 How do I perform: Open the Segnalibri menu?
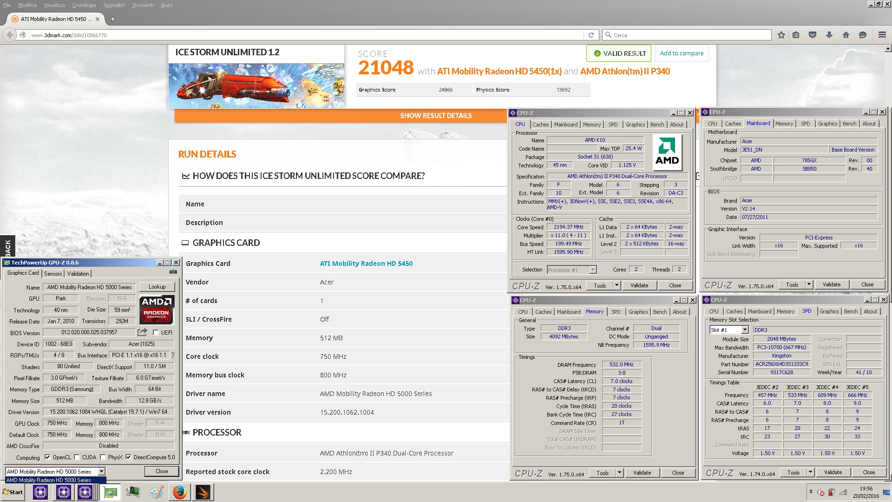coord(114,5)
